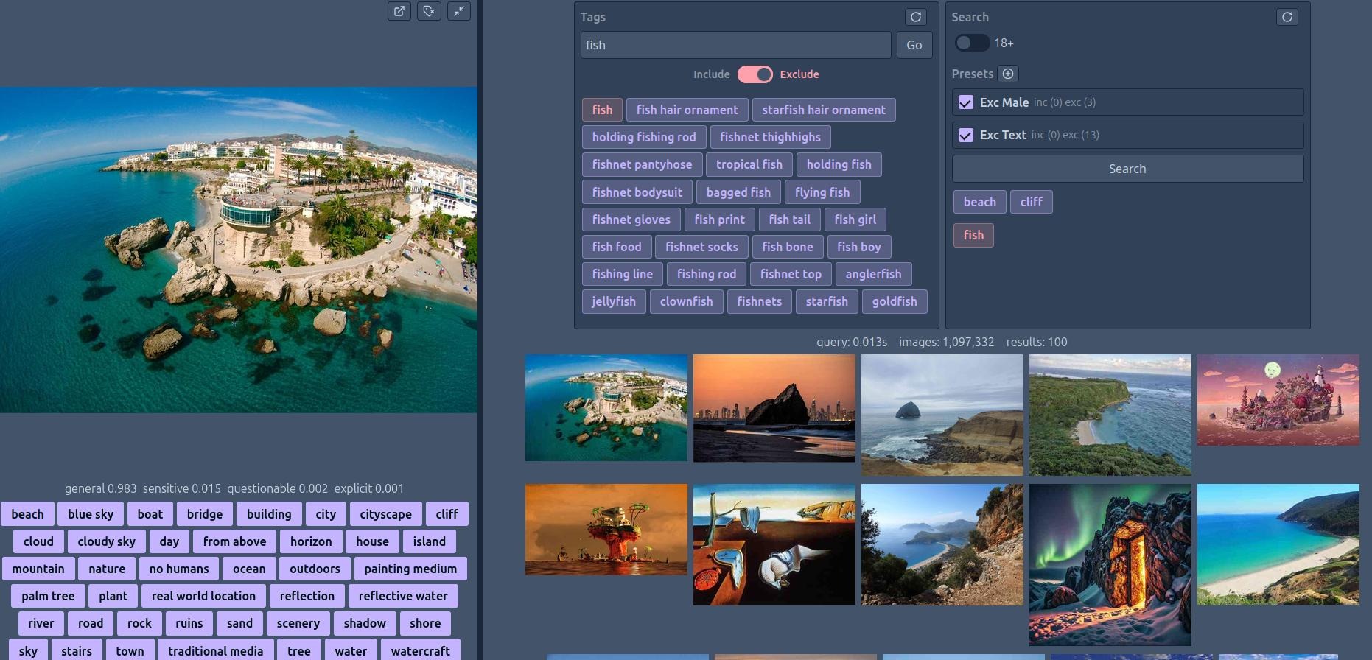Toggle the Include/Exclude switch
This screenshot has height=660, width=1372.
(755, 74)
